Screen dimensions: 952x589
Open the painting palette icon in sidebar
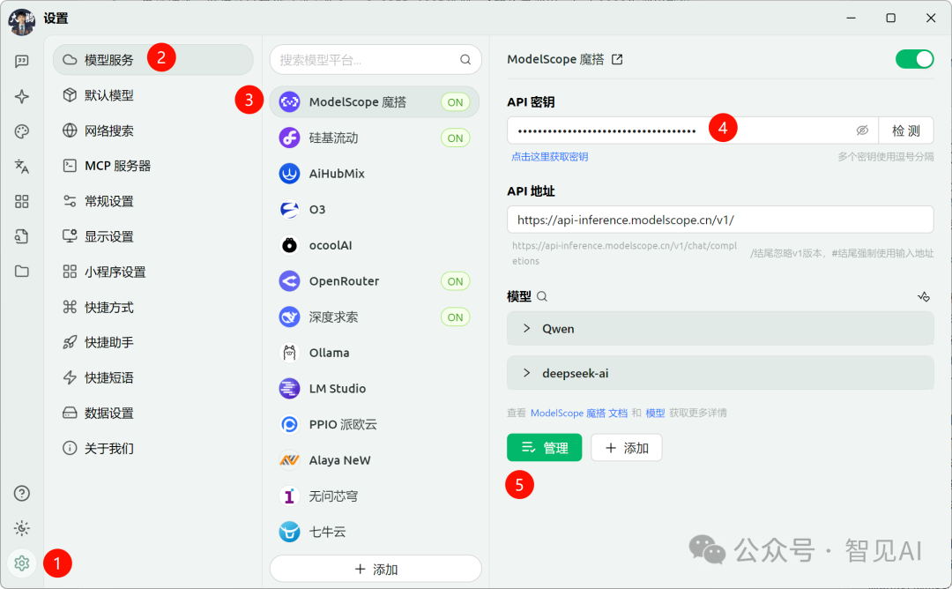[x=22, y=131]
